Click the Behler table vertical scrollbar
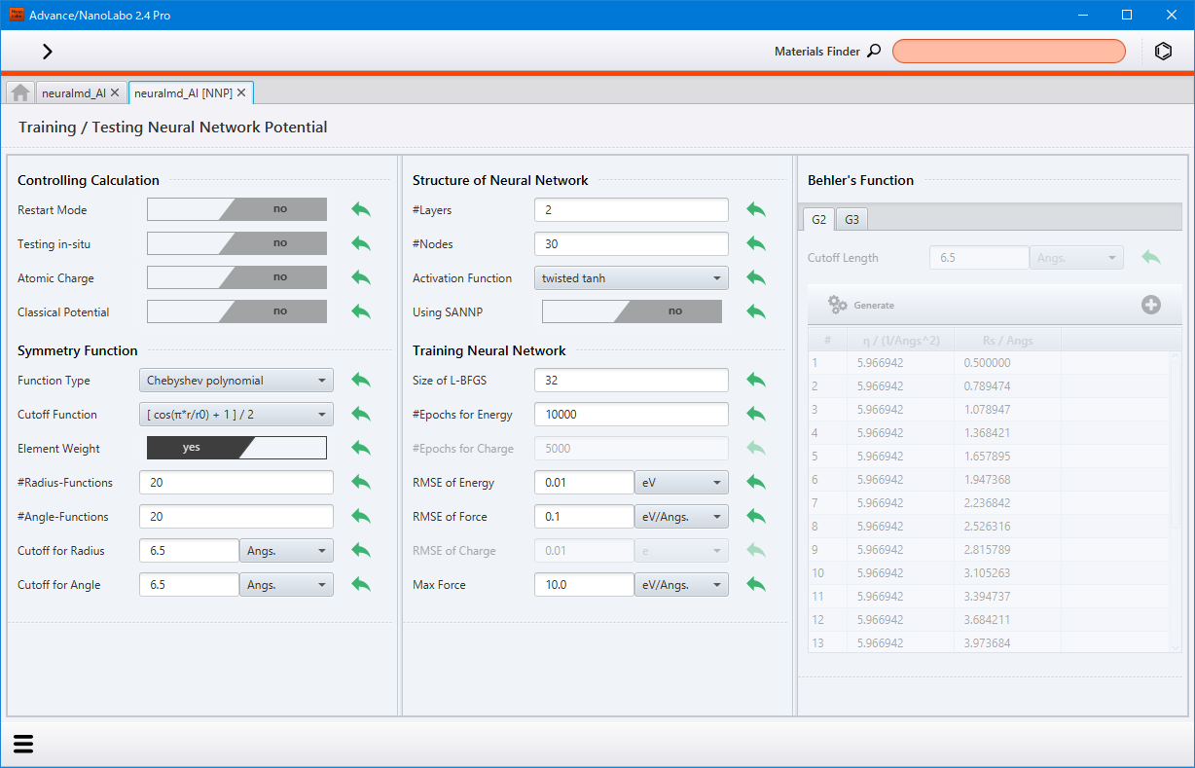This screenshot has height=768, width=1195. 1175,501
